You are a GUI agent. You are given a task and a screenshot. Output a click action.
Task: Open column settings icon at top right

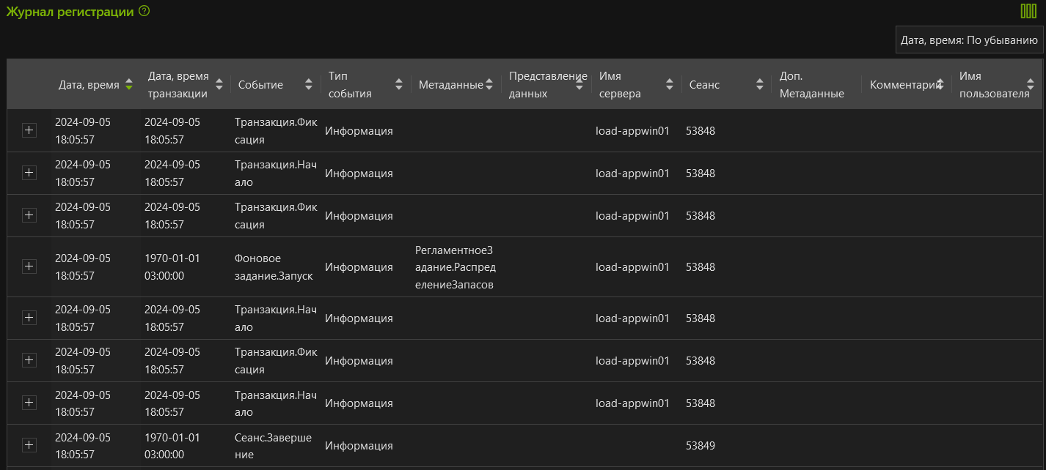[1028, 11]
